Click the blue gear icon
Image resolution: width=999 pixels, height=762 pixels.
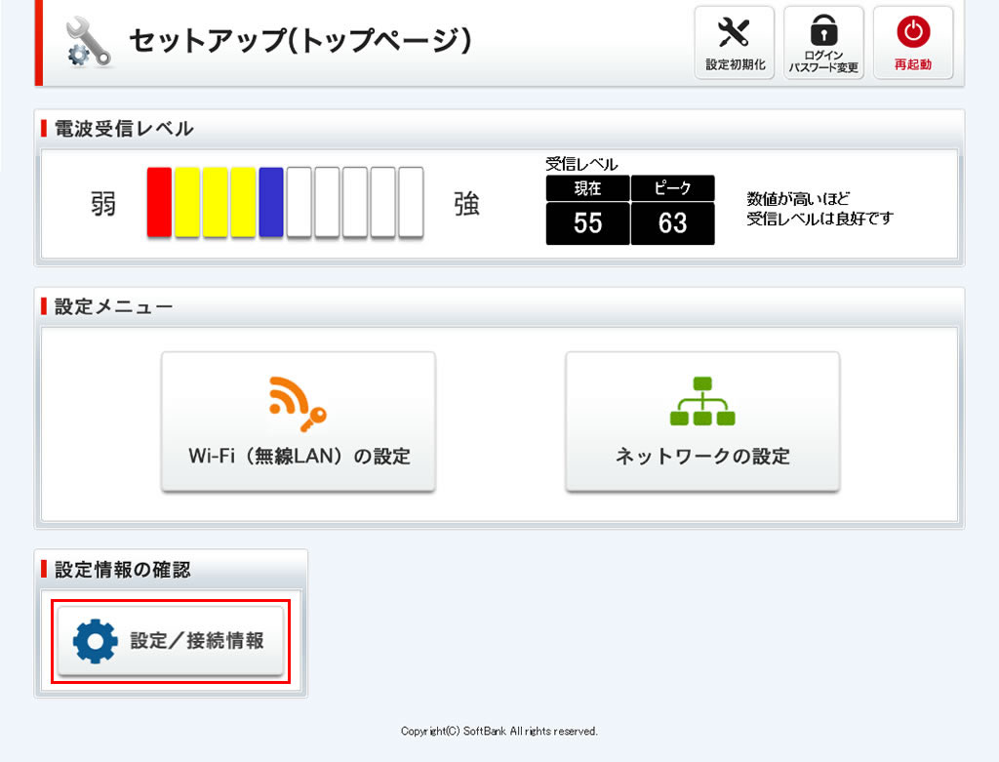click(x=95, y=640)
